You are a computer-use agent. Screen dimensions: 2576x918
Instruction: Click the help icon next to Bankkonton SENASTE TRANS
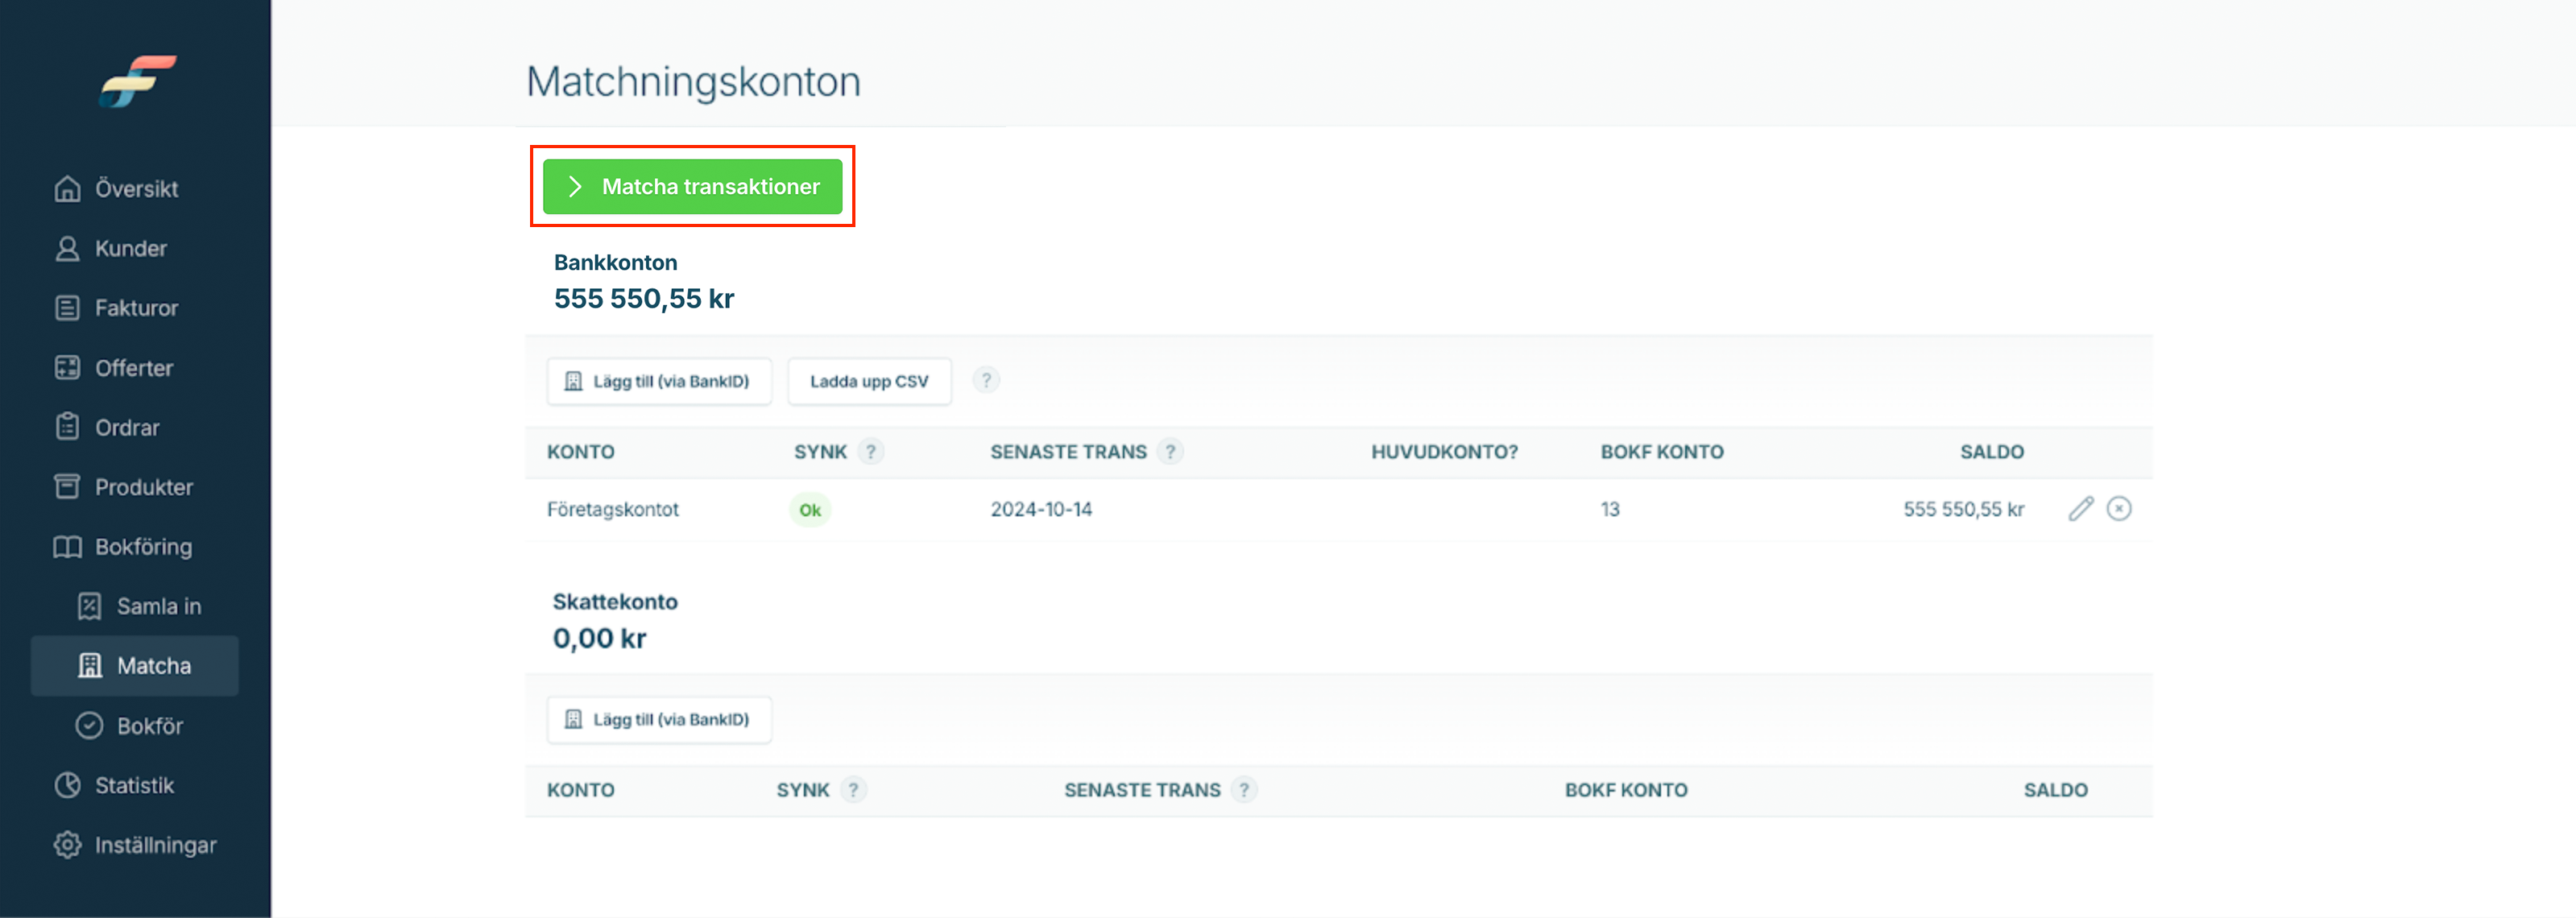click(1170, 451)
